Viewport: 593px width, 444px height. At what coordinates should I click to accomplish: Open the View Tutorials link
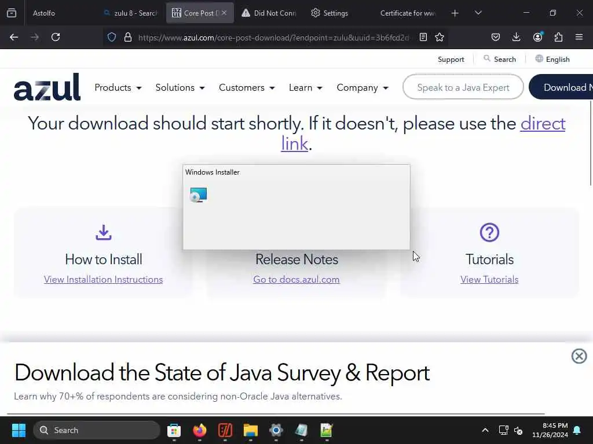click(x=489, y=279)
